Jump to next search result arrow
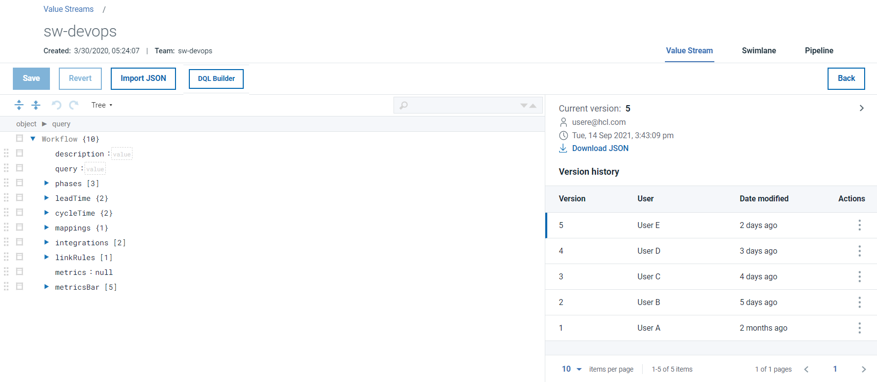The image size is (877, 382). pos(524,105)
